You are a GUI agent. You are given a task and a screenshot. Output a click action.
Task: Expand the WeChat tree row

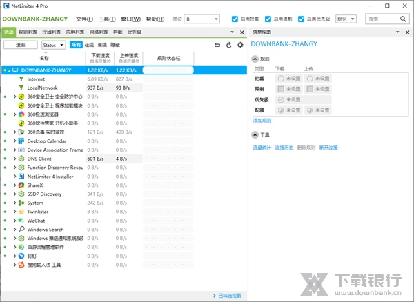pos(14,221)
